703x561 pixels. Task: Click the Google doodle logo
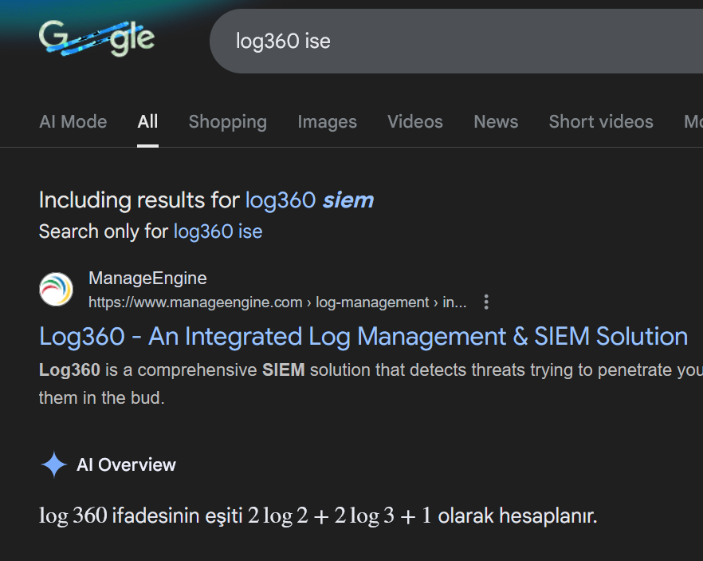click(96, 38)
